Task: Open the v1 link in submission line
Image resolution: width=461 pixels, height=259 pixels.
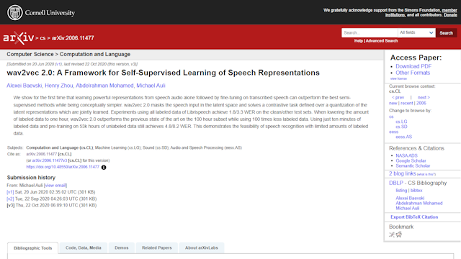Action: (x=58, y=64)
